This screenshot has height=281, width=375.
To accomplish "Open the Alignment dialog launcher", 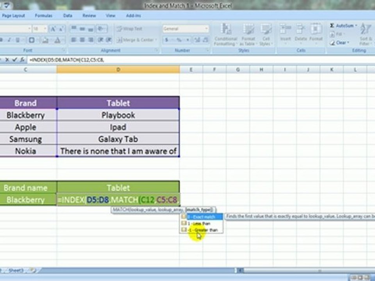I will (157, 50).
